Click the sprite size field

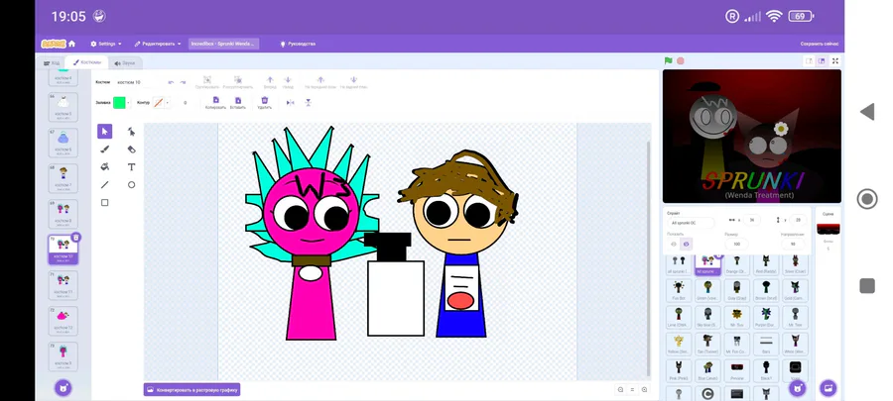tap(736, 245)
